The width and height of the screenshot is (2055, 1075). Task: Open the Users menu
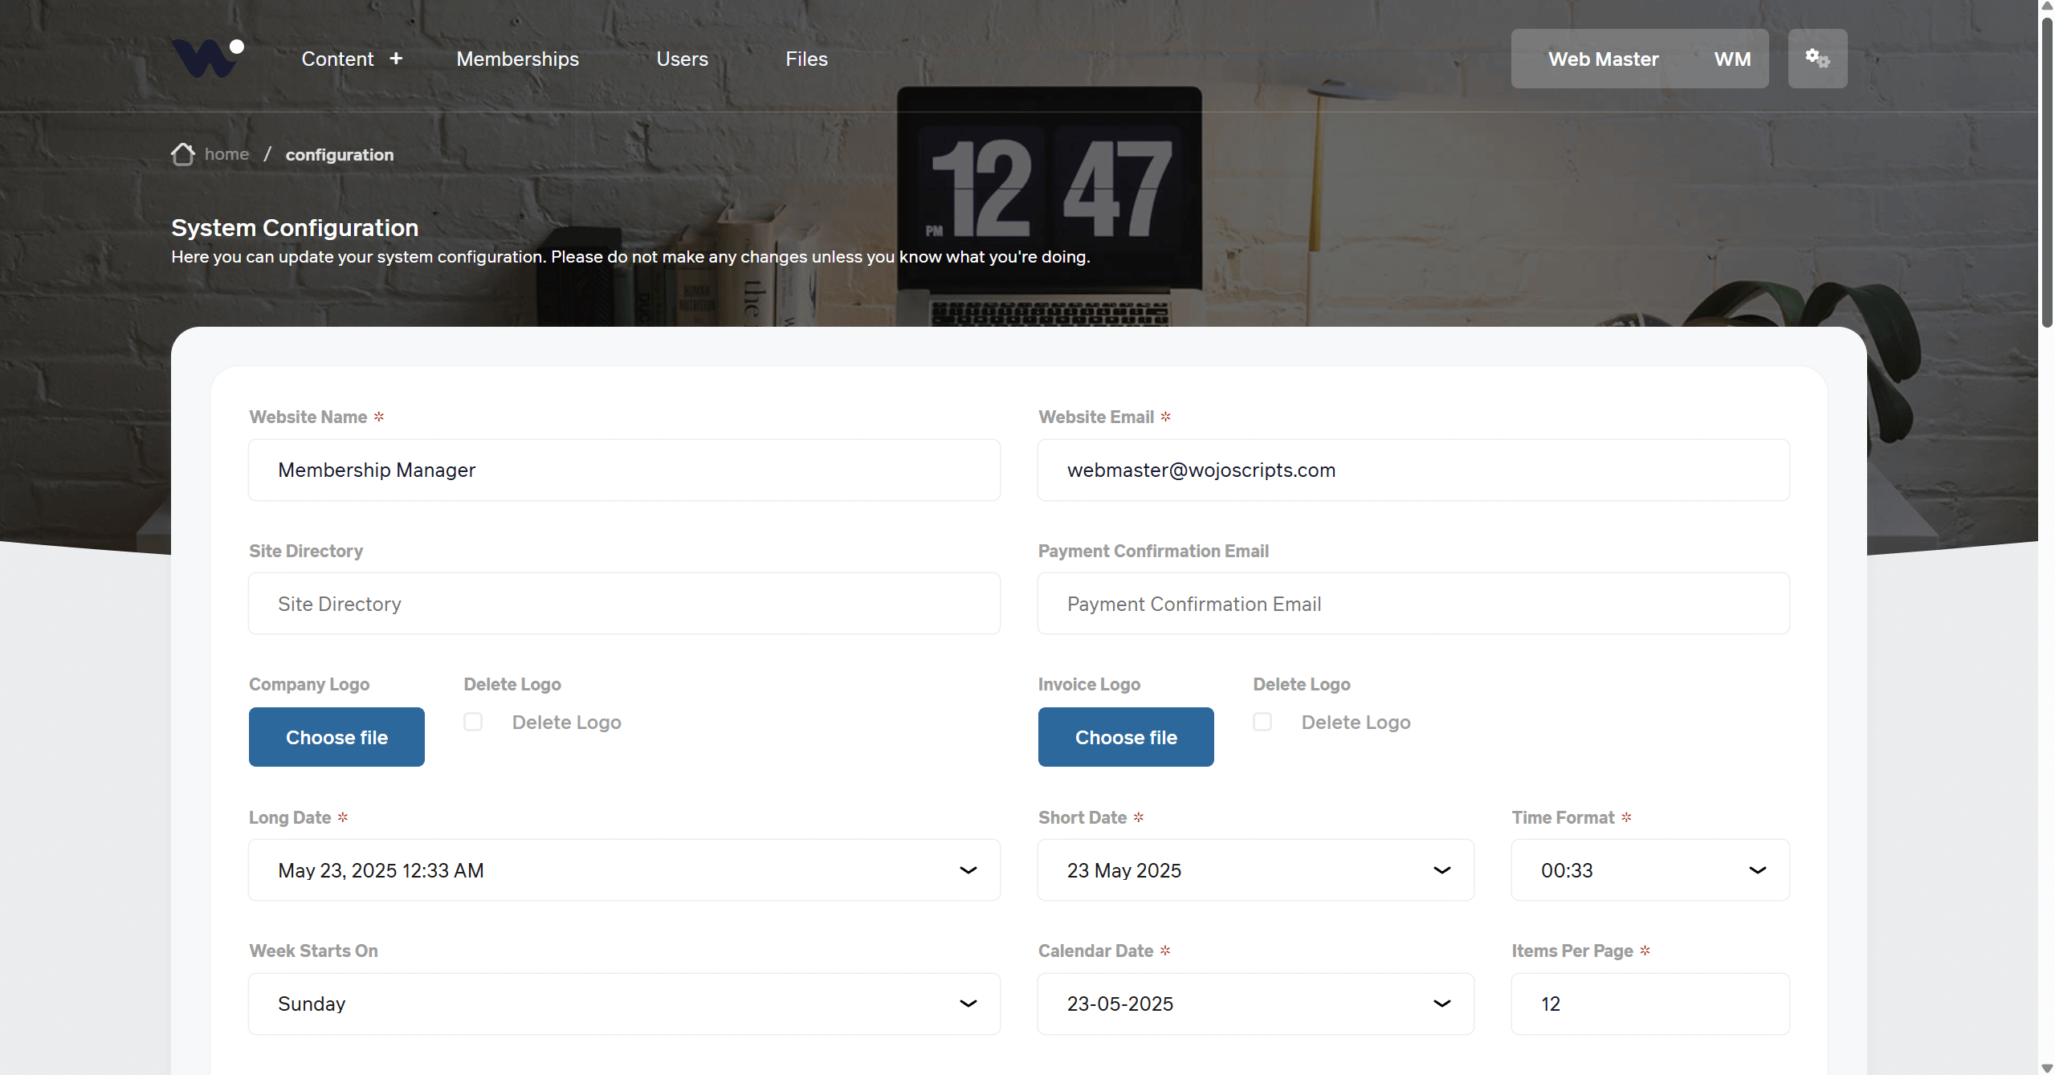[x=682, y=58]
